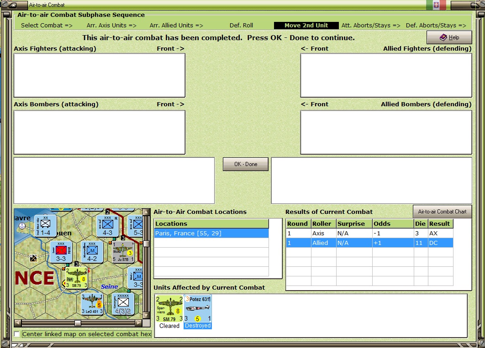The height and width of the screenshot is (348, 485).
Task: Select the Allied roller result row
Action: (x=369, y=243)
